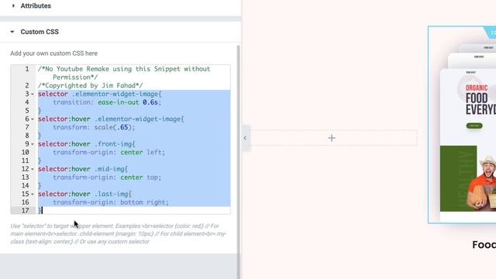The width and height of the screenshot is (496, 279).
Task: Click the 'Copyrighted by Jim Fahad' comment
Action: [91, 85]
